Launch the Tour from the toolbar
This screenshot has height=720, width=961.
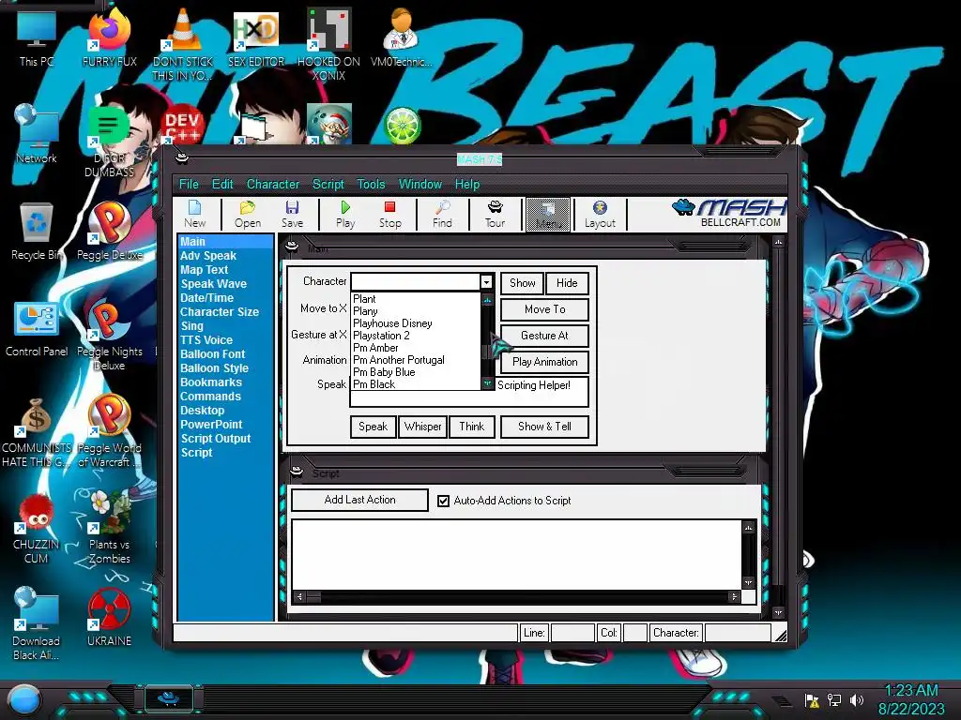pos(496,215)
